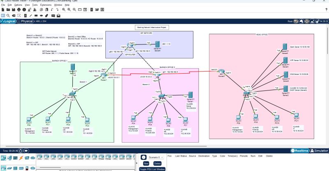
Task: Set the tiled background image icon
Action: pyautogui.click(x=312, y=21)
